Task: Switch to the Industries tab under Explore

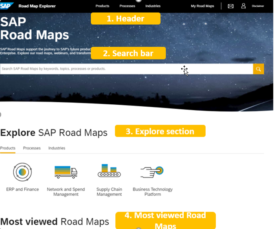Action: tap(57, 148)
